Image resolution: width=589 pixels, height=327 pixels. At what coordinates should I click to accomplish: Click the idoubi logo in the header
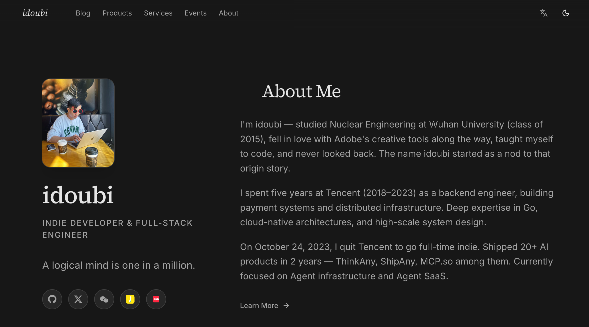35,13
